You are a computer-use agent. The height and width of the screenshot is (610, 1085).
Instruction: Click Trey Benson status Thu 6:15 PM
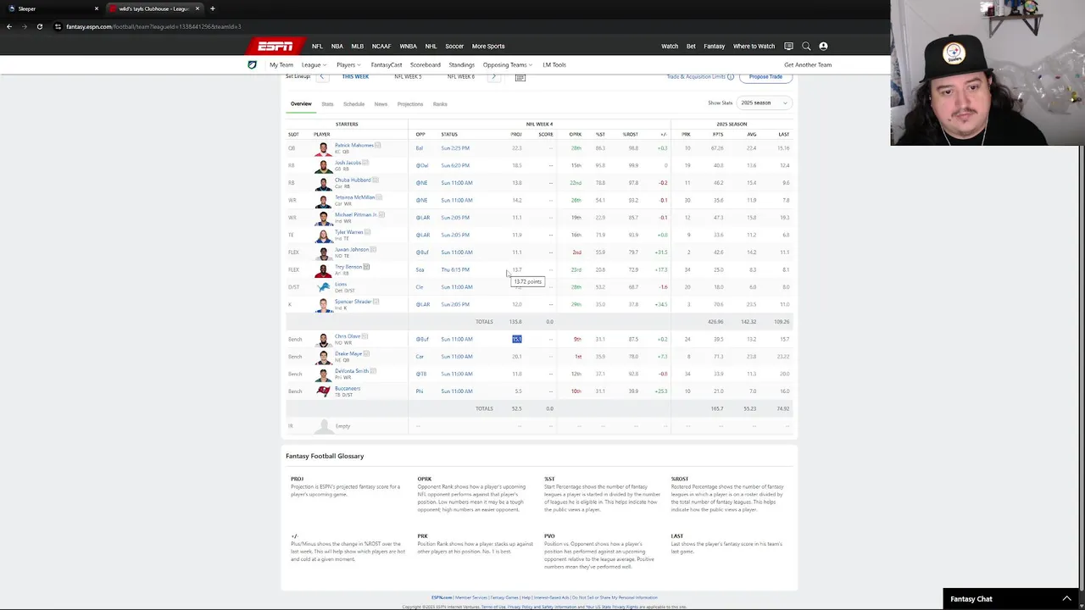455,269
